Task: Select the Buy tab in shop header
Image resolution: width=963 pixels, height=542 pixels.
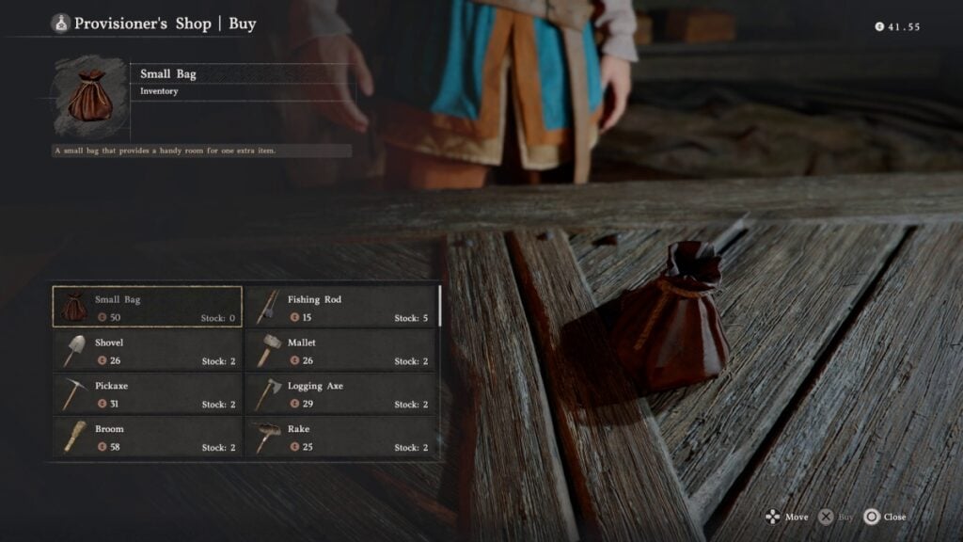Action: pyautogui.click(x=242, y=24)
